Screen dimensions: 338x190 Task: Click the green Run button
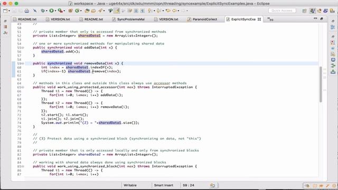click(52, 11)
